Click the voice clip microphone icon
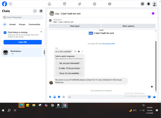 coord(50,97)
